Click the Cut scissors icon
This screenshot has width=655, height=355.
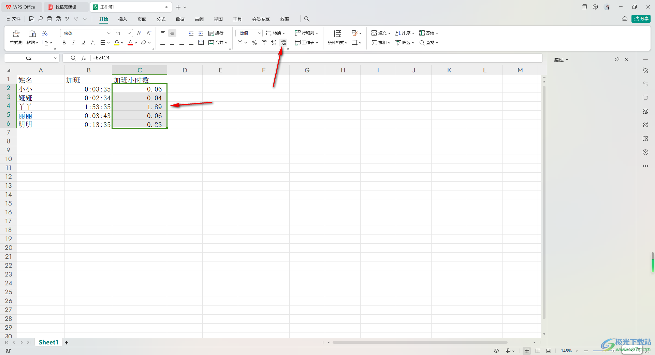point(45,33)
